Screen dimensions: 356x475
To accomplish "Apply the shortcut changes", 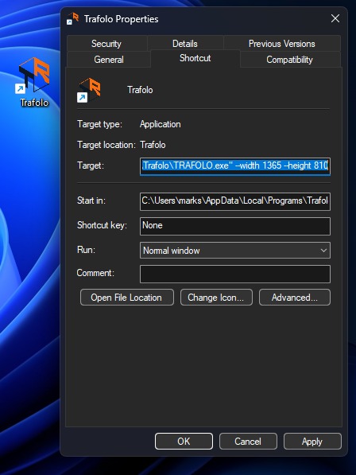I will point(312,441).
